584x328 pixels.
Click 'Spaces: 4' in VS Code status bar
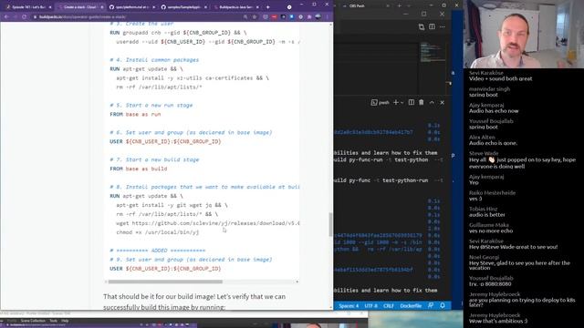[349, 306]
